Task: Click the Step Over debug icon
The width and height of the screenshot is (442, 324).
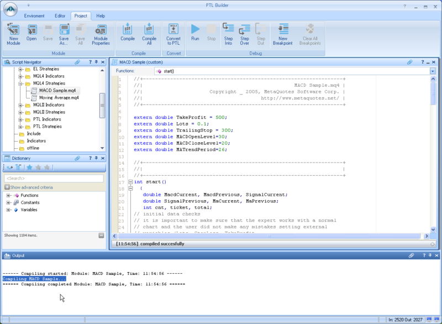Action: pos(244,34)
